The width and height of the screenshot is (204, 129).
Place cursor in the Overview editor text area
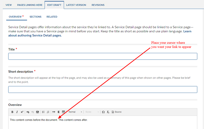pyautogui.click(x=103, y=122)
